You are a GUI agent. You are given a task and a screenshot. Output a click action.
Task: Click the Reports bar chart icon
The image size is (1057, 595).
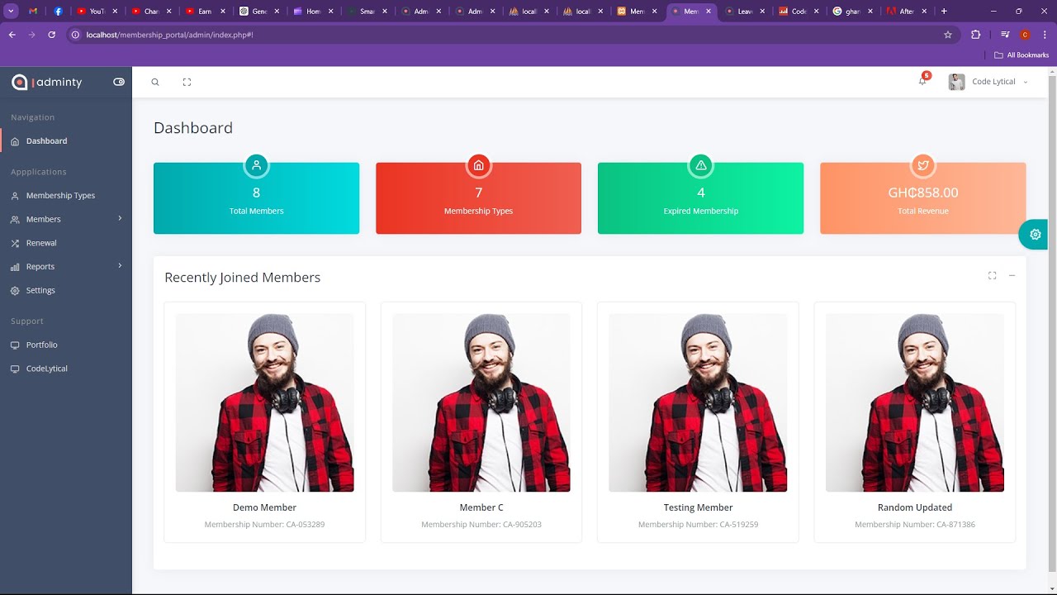click(x=15, y=267)
